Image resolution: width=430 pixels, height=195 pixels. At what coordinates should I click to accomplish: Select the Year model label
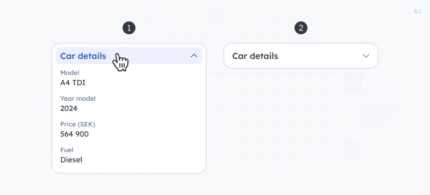coord(78,99)
